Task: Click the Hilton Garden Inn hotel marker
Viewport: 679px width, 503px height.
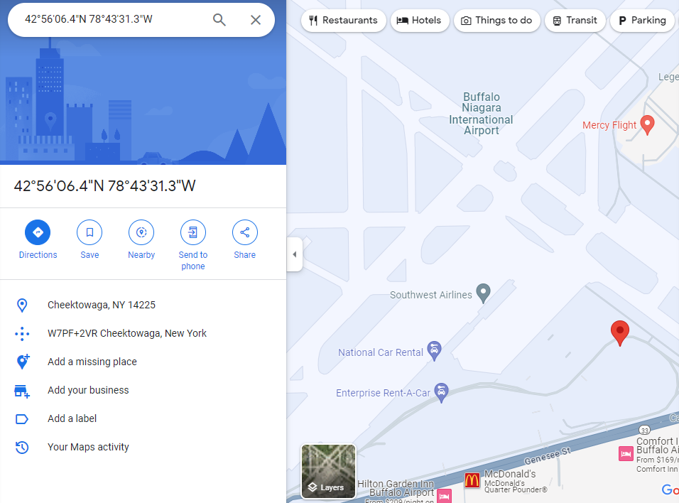Action: click(x=445, y=496)
